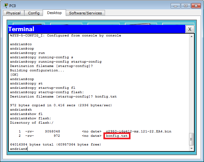Open the Config tab

tap(34, 13)
